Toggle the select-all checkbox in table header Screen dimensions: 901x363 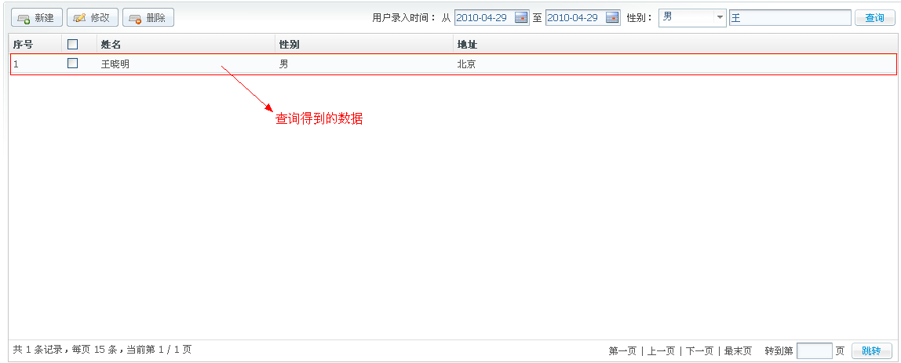(73, 45)
